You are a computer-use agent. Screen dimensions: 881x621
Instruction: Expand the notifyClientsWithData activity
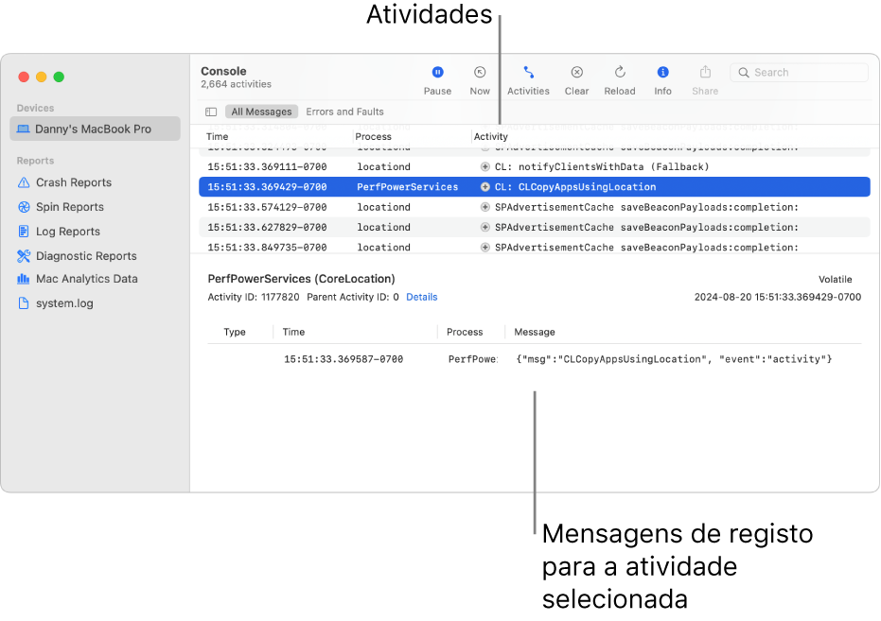(x=485, y=166)
